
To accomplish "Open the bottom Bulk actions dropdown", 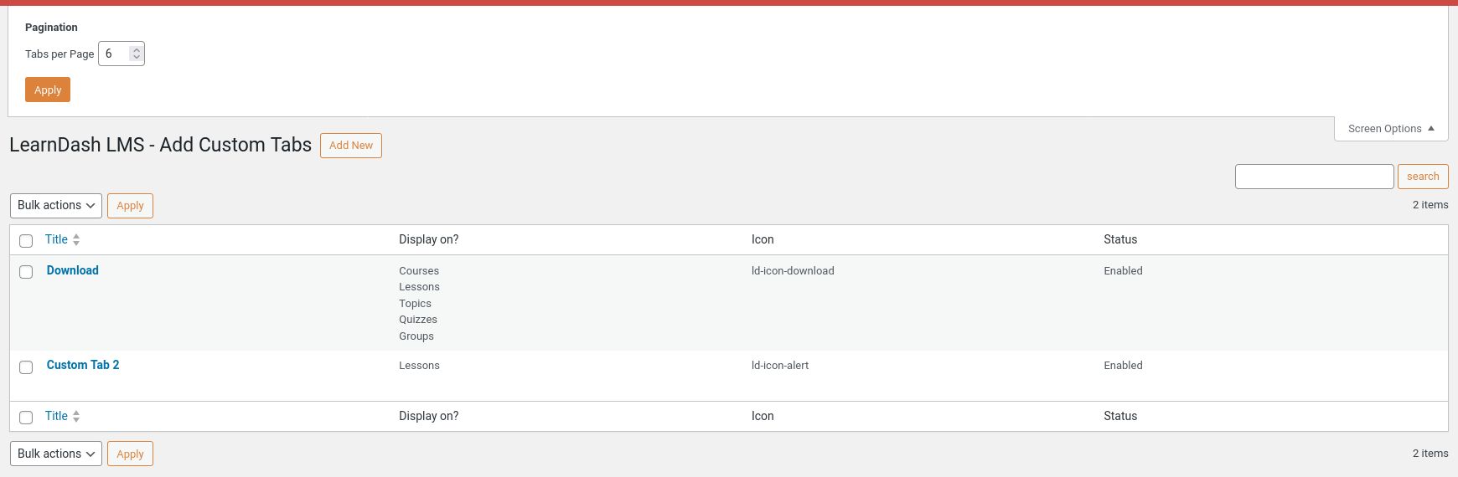I will [x=56, y=454].
